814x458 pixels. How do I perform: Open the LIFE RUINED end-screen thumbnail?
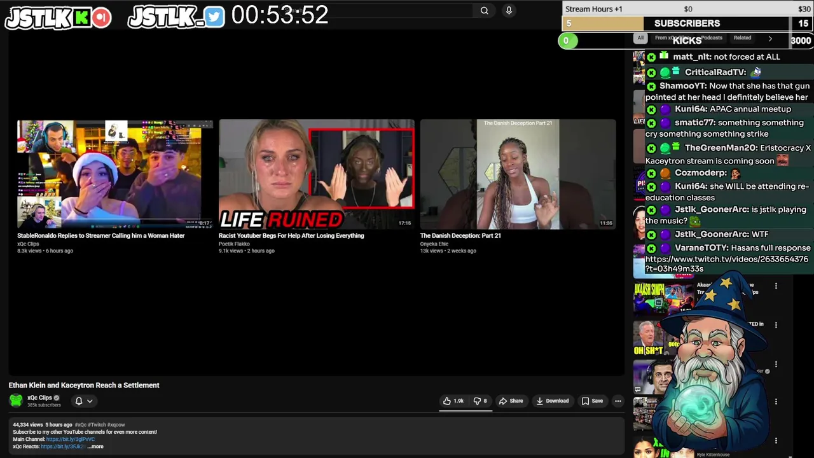pos(317,174)
